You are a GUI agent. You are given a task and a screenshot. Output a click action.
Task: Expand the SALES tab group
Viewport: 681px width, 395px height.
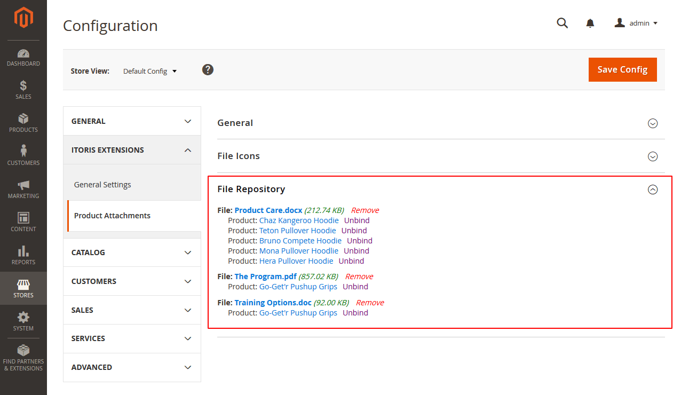pos(132,310)
